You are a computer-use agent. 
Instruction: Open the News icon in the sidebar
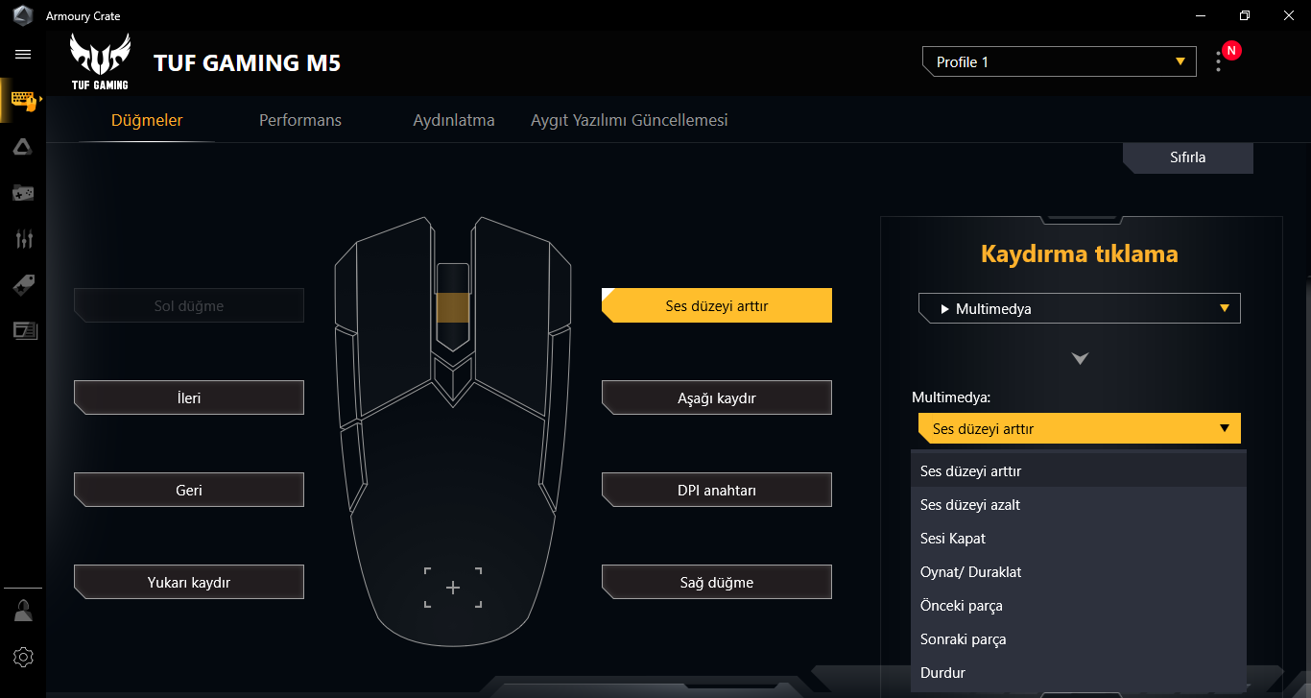click(23, 331)
